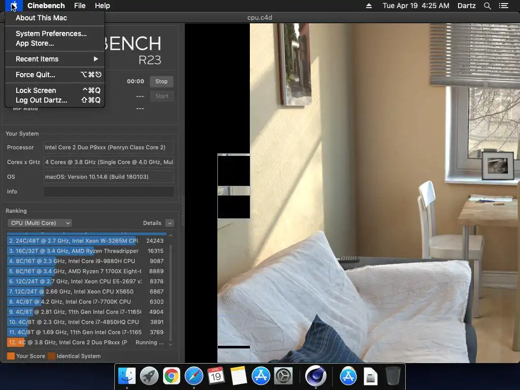The width and height of the screenshot is (520, 390).
Task: Click the eject icon in menu bar
Action: [369, 6]
